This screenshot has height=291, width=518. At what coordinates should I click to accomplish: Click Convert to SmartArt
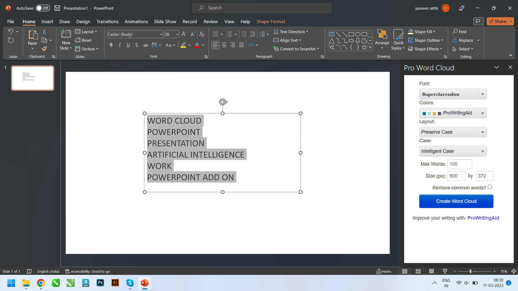tap(296, 49)
